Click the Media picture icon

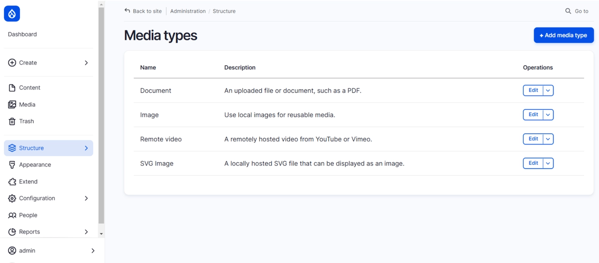(12, 105)
